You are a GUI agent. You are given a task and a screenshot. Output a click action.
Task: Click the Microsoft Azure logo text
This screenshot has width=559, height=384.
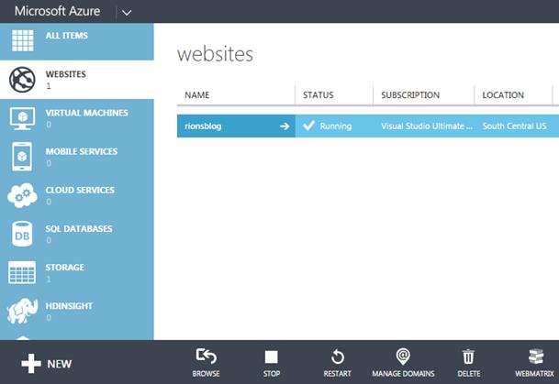[58, 11]
